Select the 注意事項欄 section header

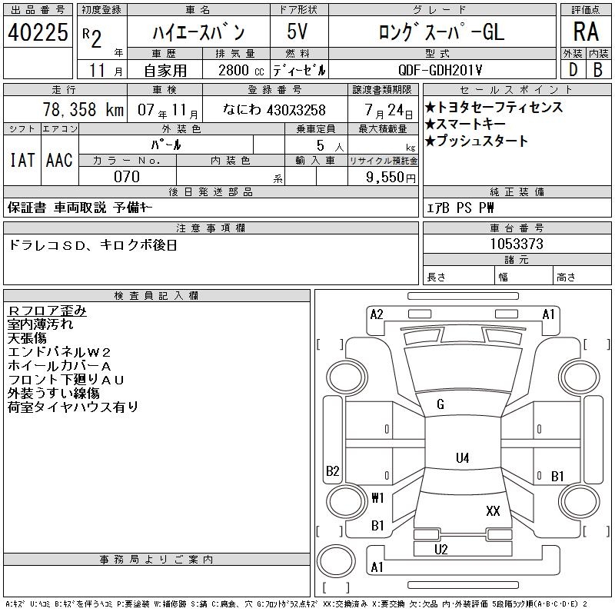211,228
